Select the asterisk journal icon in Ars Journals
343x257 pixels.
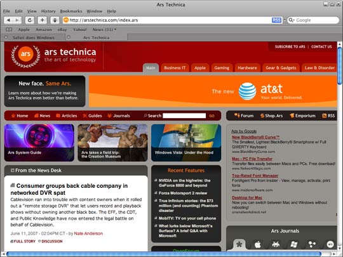click(239, 244)
